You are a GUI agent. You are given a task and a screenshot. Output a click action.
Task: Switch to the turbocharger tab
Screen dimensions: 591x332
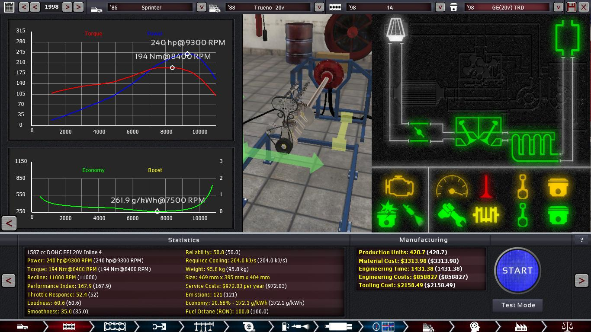249,326
